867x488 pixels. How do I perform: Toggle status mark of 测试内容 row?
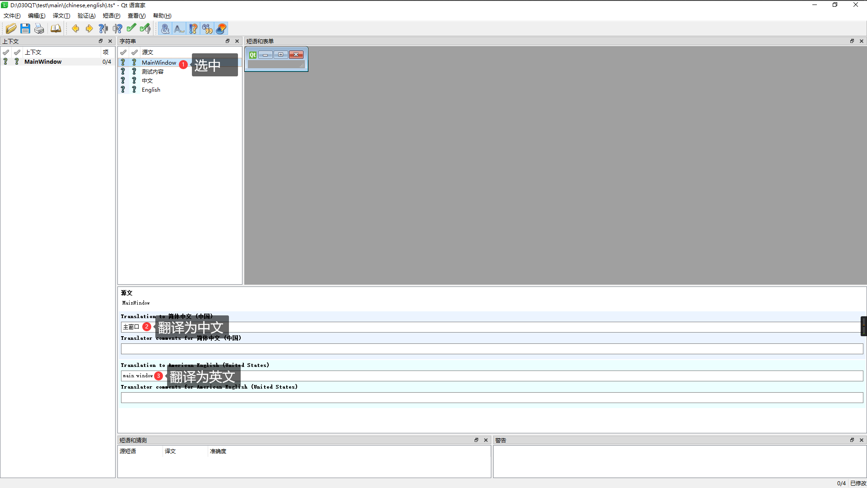[x=123, y=72]
